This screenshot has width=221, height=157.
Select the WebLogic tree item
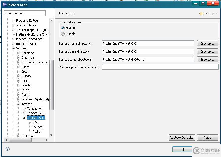28,136
